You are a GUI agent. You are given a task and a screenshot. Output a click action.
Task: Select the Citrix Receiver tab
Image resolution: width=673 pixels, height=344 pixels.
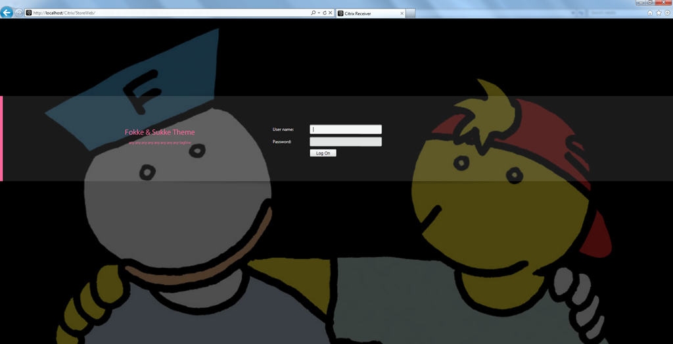[371, 13]
